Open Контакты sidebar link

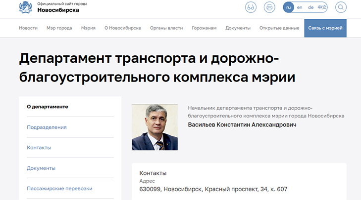[39, 148]
